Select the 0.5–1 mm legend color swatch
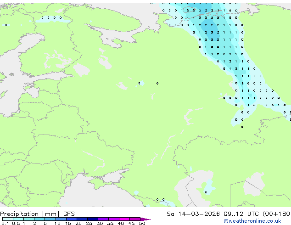Screen dimensions: 291x225 (18, 219)
